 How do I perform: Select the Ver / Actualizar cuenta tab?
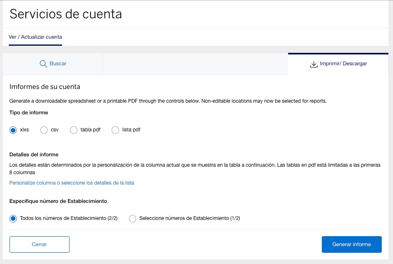click(x=35, y=37)
